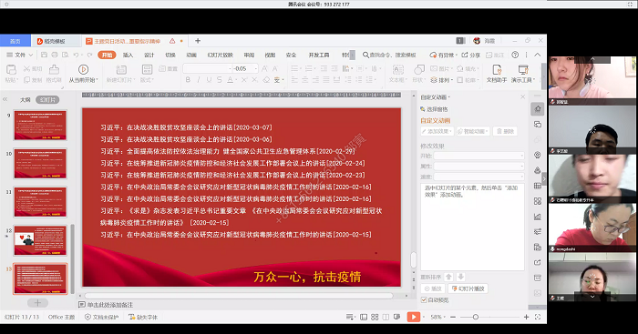Viewport: 638px width, 334px height.
Task: Toggle Underline formatting
Action: (x=209, y=80)
